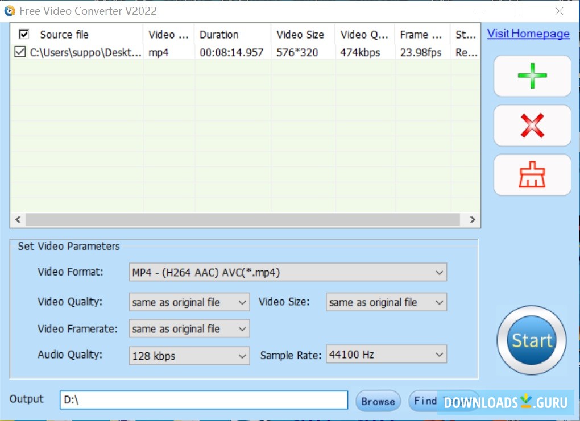Add a new video file with the plus icon

[x=531, y=76]
